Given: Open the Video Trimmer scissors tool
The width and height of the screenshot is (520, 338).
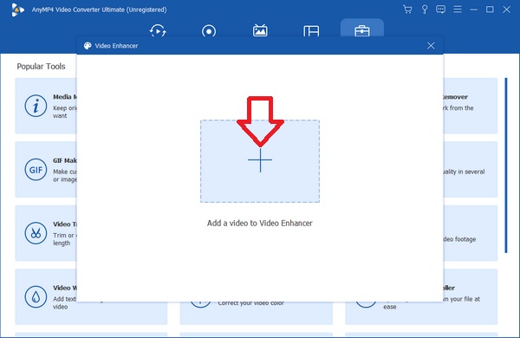Looking at the screenshot, I should click(x=46, y=233).
